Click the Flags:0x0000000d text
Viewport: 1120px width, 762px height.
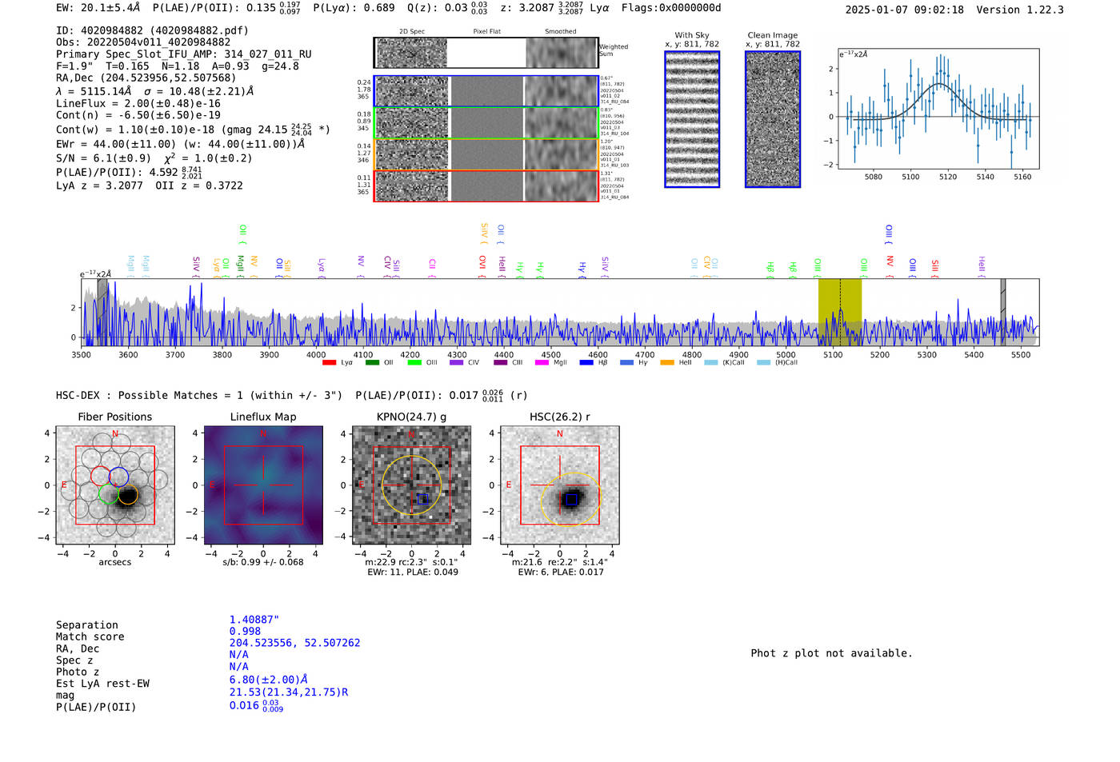tap(671, 8)
